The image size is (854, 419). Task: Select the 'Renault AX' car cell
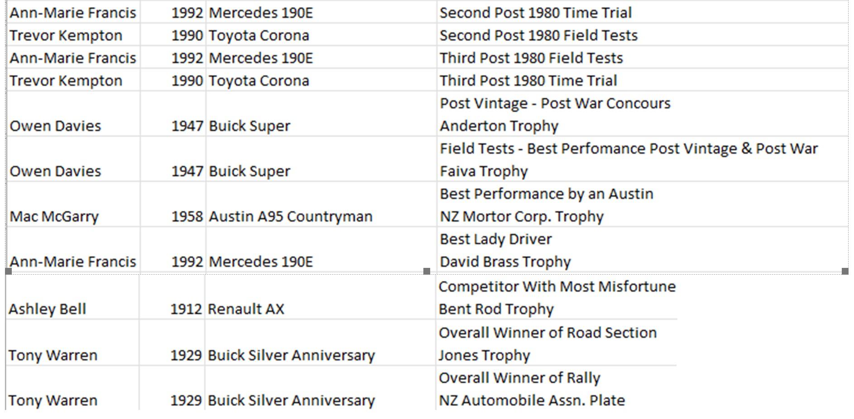click(x=246, y=309)
